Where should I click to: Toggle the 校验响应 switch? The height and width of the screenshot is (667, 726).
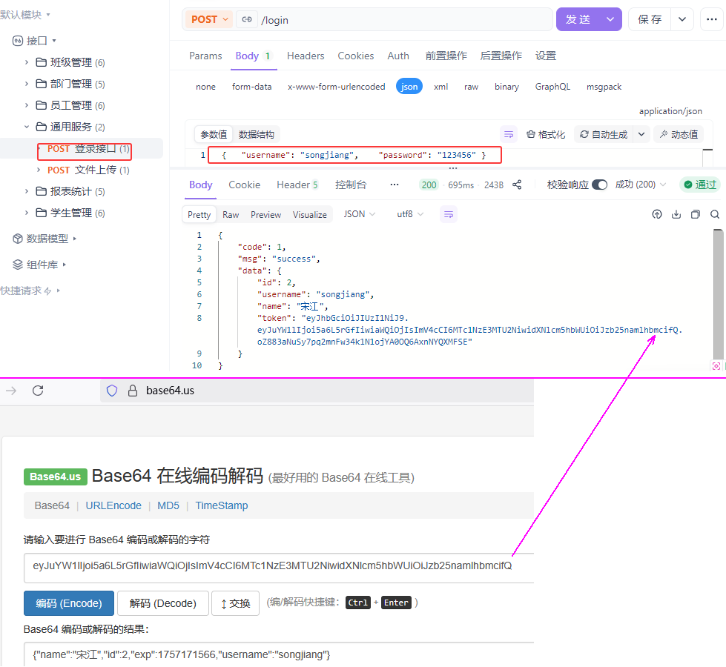tap(599, 185)
